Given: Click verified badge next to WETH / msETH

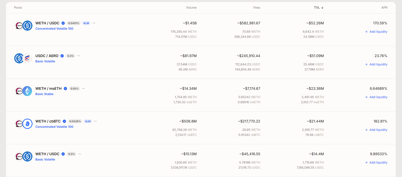Looking at the screenshot, I should click(65, 88).
